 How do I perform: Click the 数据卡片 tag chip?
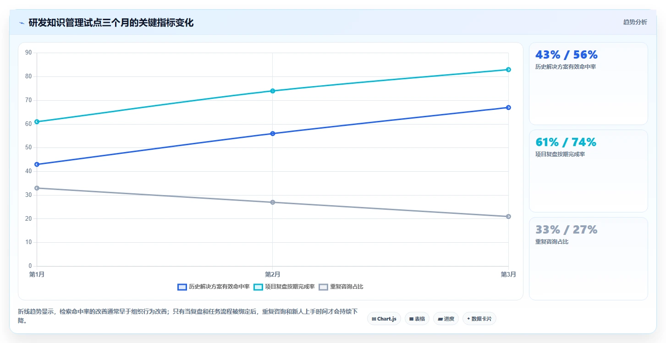479,319
